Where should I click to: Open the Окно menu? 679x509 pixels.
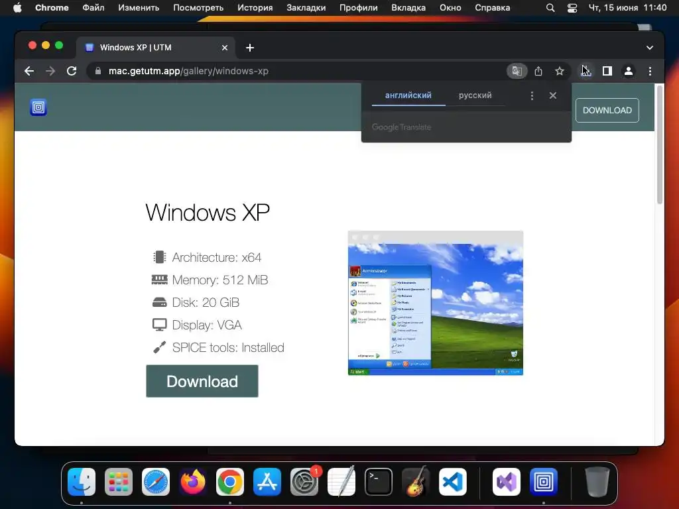point(450,7)
